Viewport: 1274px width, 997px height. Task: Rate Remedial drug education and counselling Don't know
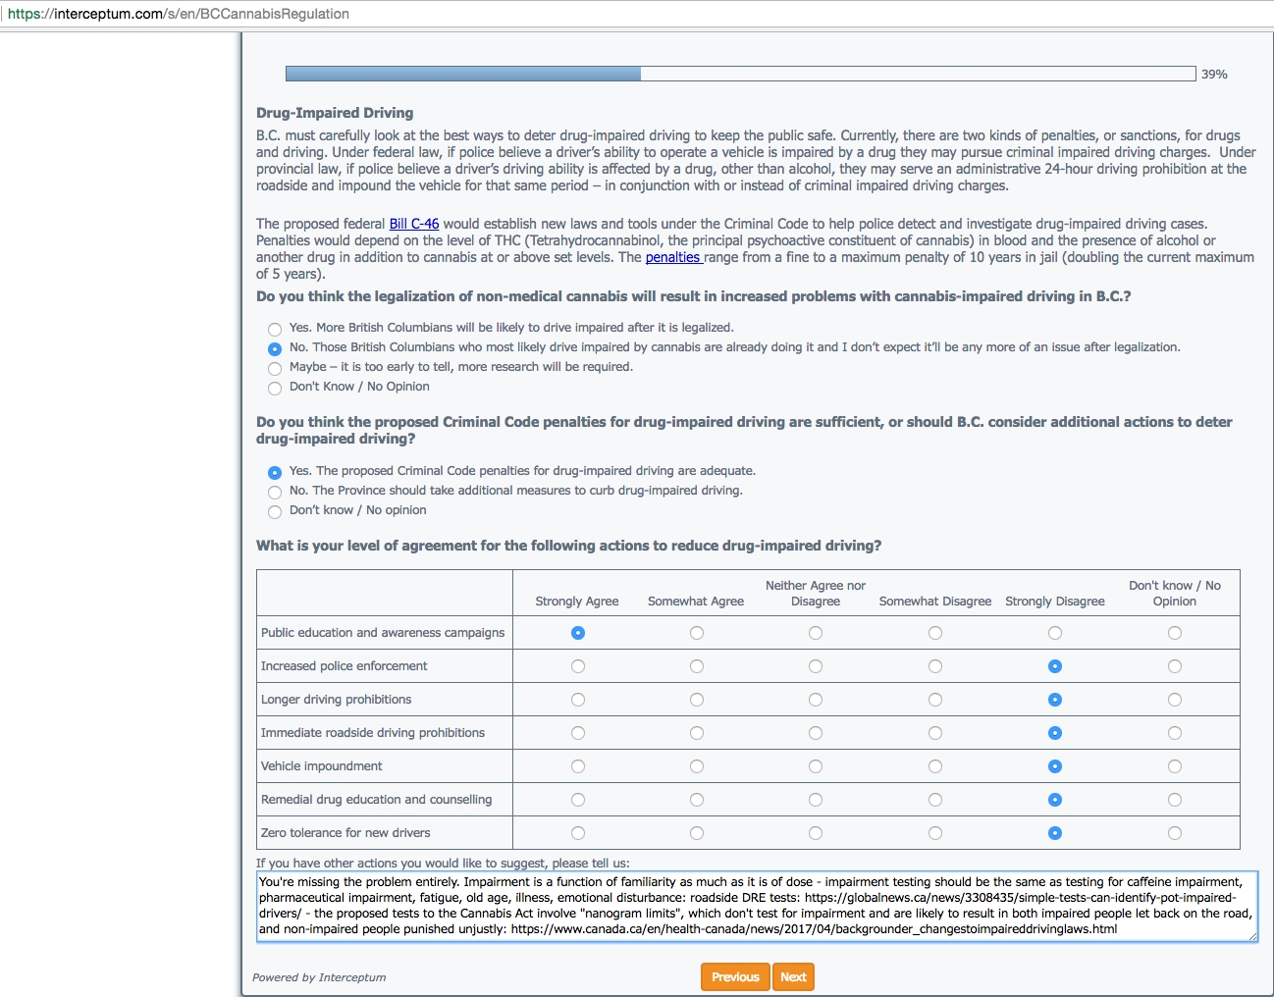pyautogui.click(x=1175, y=800)
